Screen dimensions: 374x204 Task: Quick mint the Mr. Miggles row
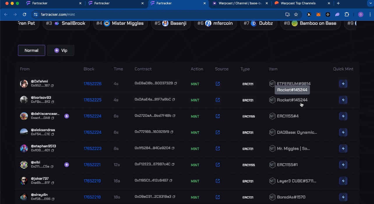pyautogui.click(x=343, y=149)
